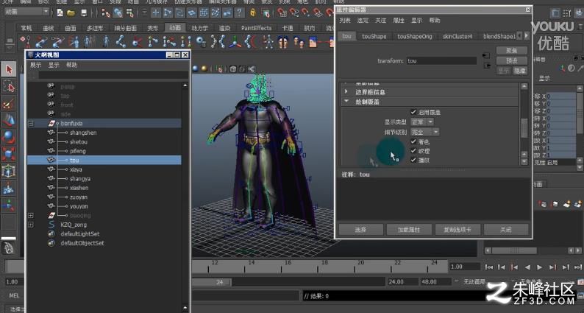This screenshot has height=313, width=584.
Task: Click the transform name field containing tou
Action: click(x=441, y=61)
